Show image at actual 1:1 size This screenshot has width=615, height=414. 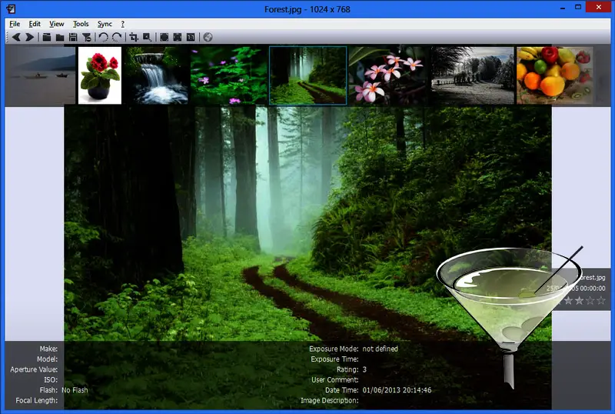tap(191, 37)
